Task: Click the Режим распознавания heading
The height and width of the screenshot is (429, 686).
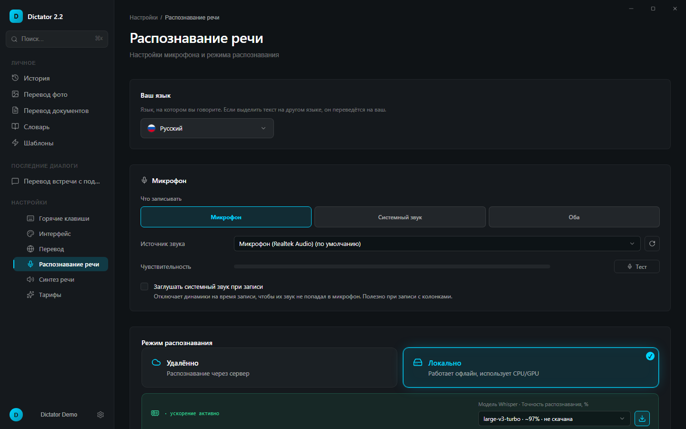Action: pos(177,343)
